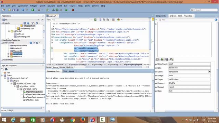The height and width of the screenshot is (123, 219).
Task: Click the Open folder toolbar icon
Action: [10, 10]
